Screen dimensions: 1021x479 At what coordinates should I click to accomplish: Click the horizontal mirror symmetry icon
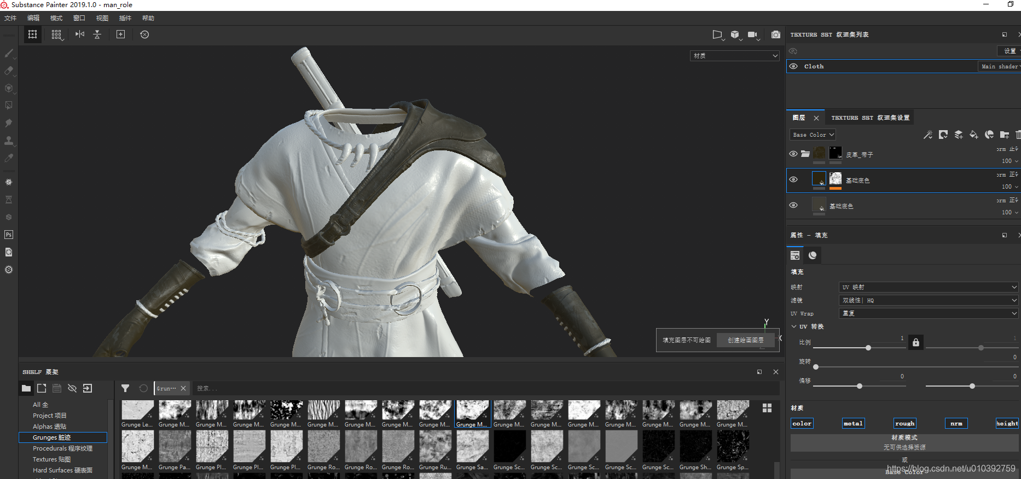point(80,34)
